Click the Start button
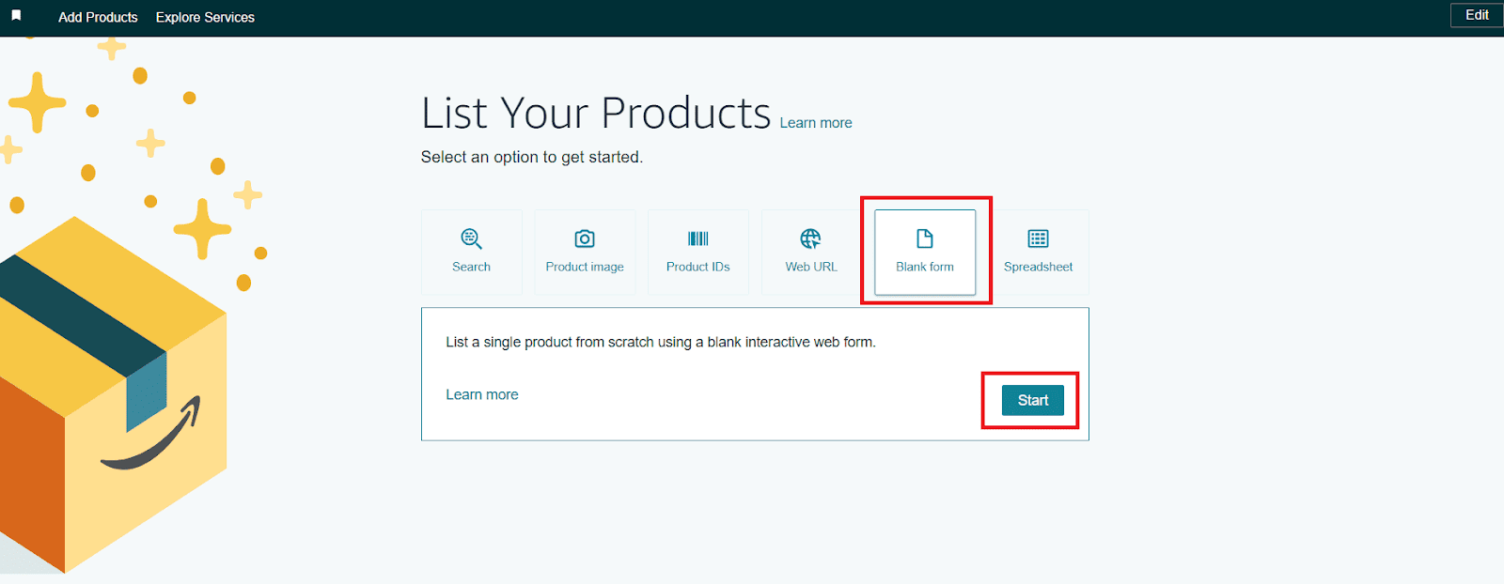Viewport: 1504px width, 584px height. pos(1033,400)
